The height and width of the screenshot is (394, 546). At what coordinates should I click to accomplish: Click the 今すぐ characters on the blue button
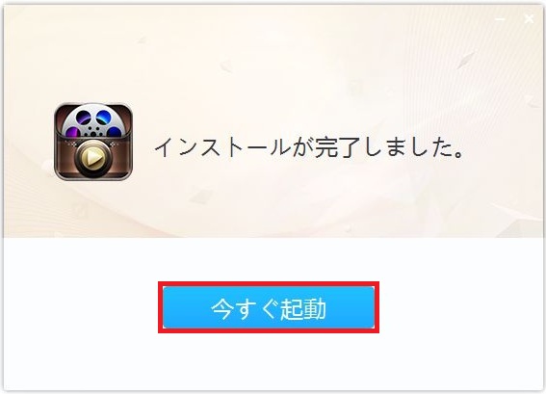tap(245, 308)
